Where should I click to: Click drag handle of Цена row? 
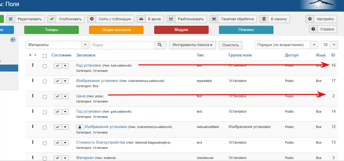click(x=33, y=96)
